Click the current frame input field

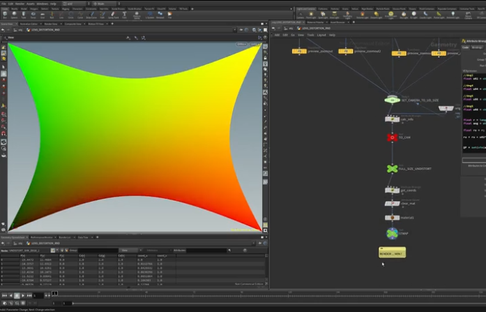pos(38,295)
